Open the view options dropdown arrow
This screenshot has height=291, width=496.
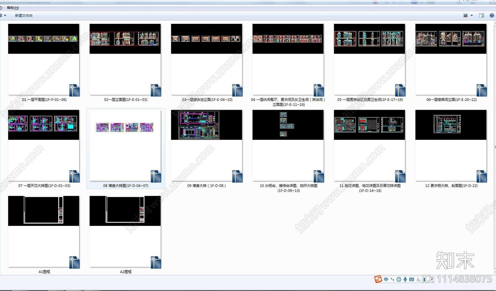pos(472,15)
